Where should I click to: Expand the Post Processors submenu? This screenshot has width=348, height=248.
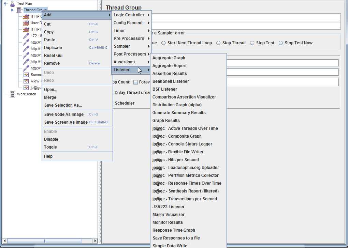131,54
